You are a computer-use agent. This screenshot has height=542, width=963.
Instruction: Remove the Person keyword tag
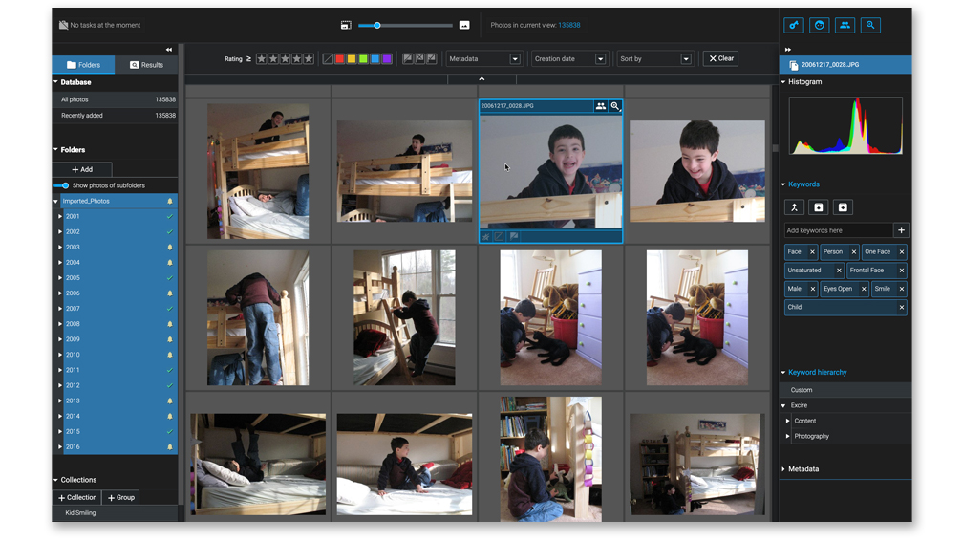854,252
